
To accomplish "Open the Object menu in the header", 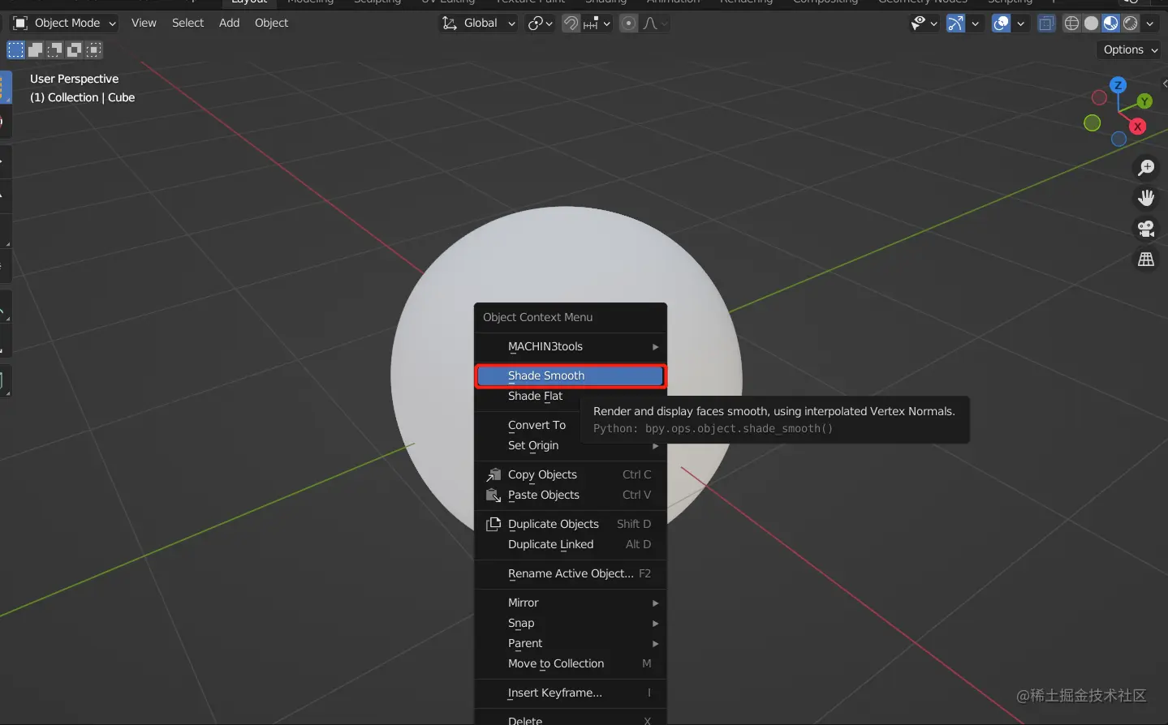I will coord(271,24).
